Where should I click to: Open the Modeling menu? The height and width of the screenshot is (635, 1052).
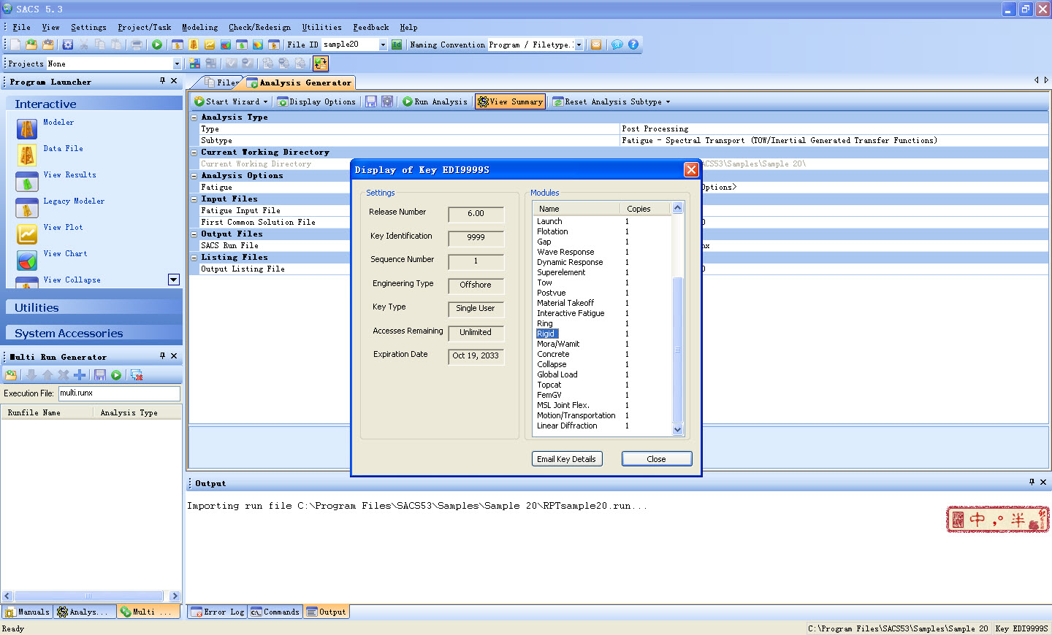pos(200,28)
